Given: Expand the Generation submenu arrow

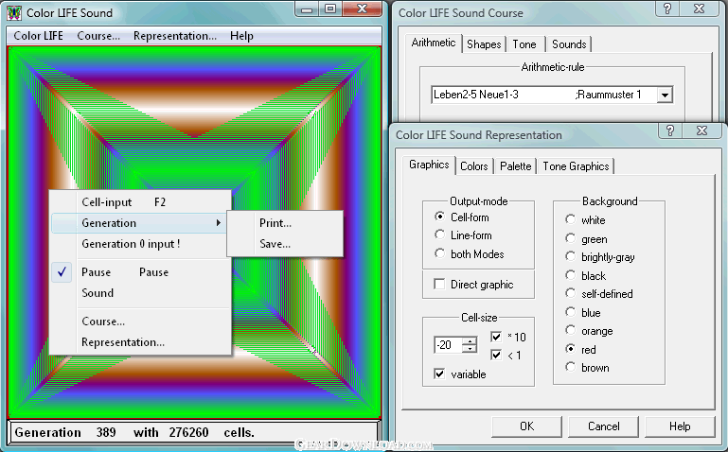Looking at the screenshot, I should (219, 223).
